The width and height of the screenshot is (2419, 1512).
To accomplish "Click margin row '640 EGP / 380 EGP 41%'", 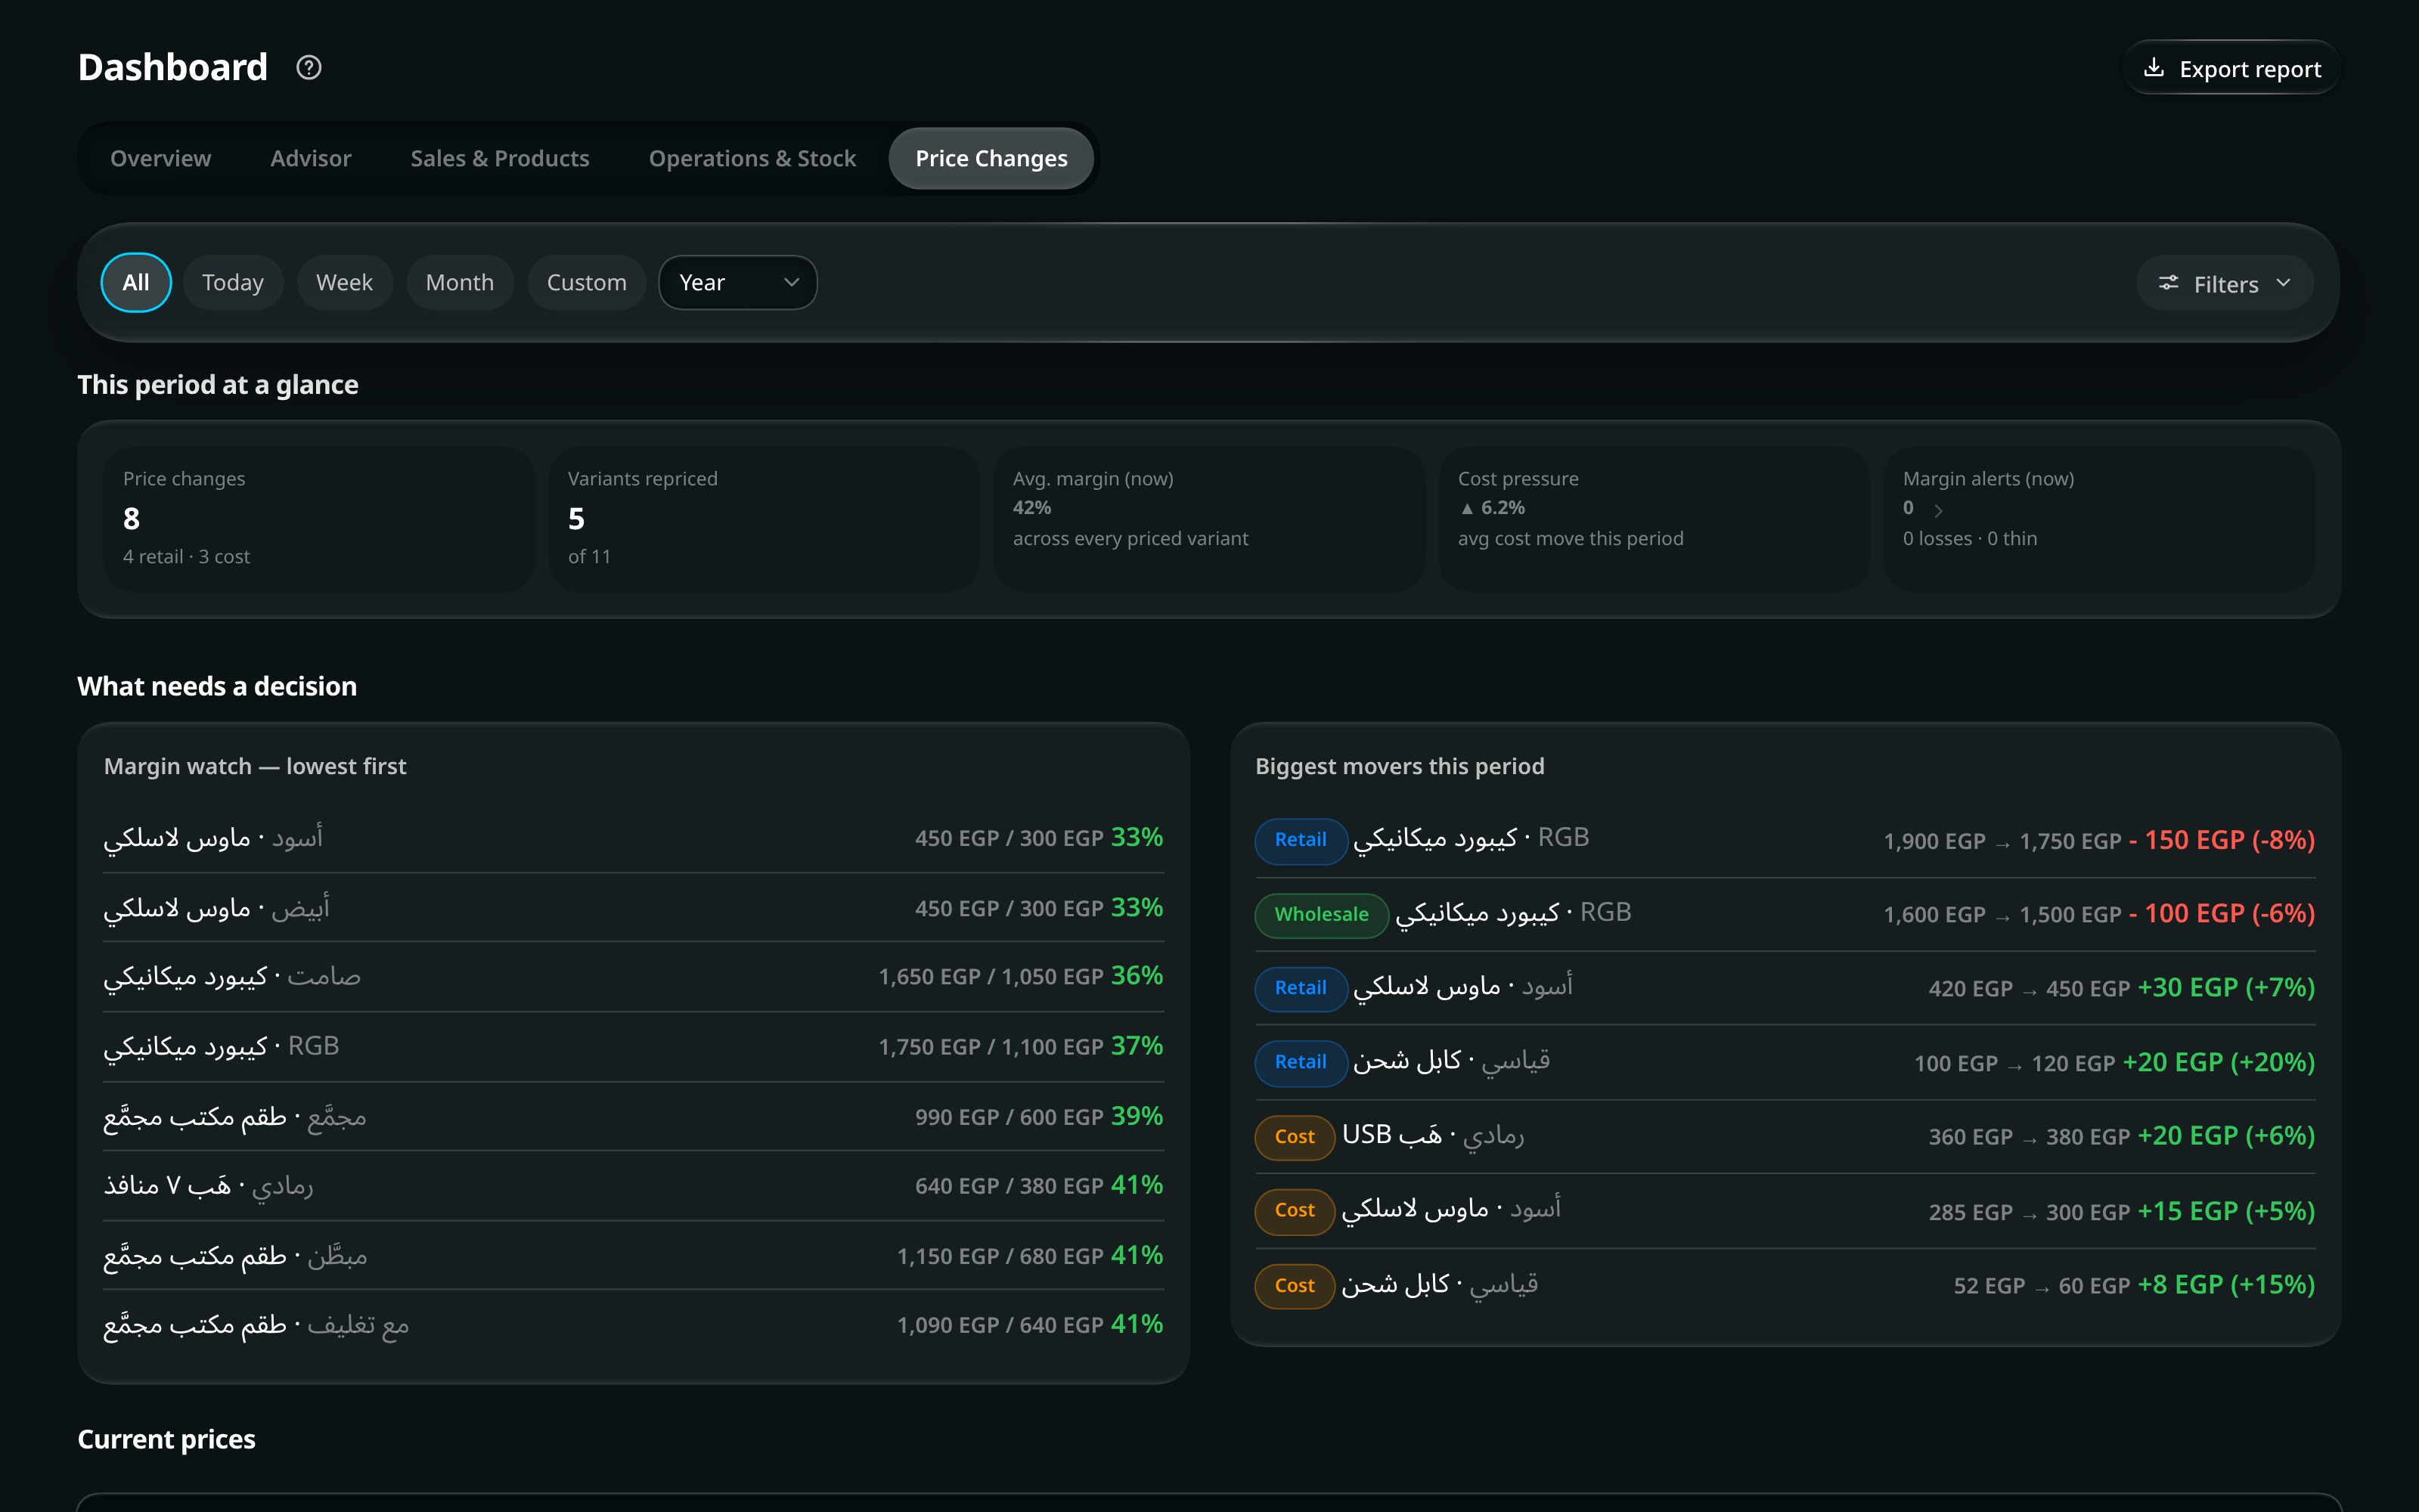I will tap(633, 1186).
